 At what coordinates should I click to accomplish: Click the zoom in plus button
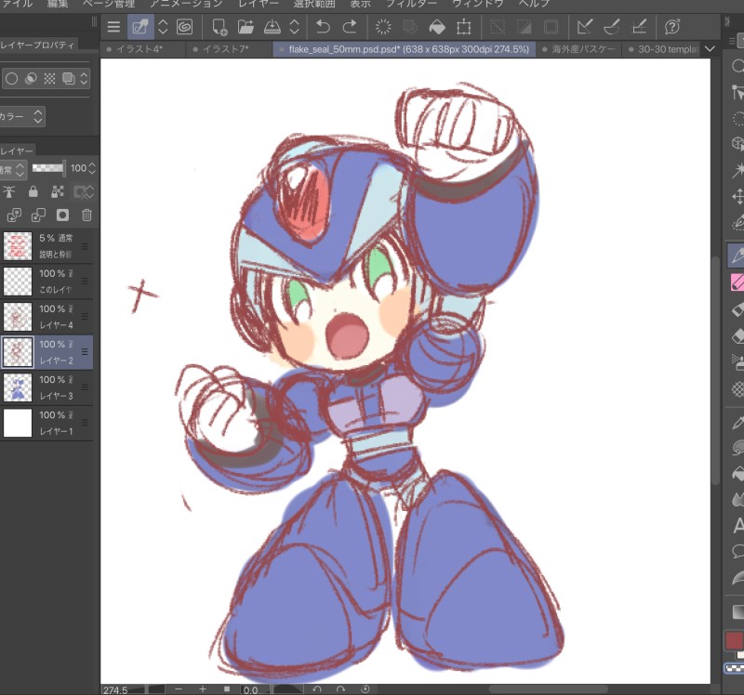pyautogui.click(x=203, y=688)
